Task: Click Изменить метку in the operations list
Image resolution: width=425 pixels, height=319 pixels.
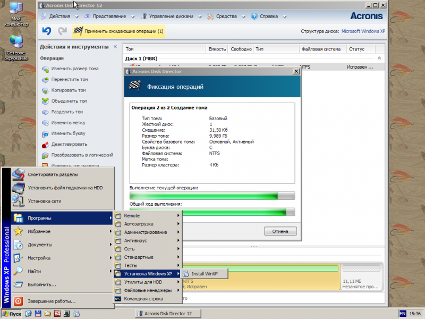Action: [x=64, y=123]
